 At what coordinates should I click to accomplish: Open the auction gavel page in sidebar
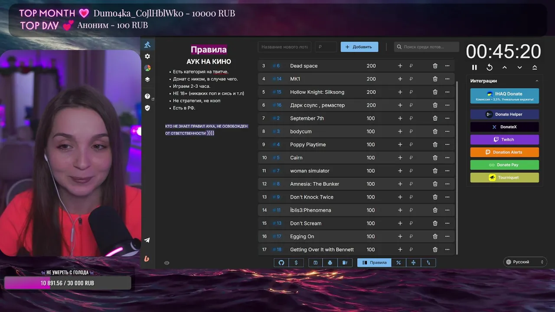coord(147,45)
